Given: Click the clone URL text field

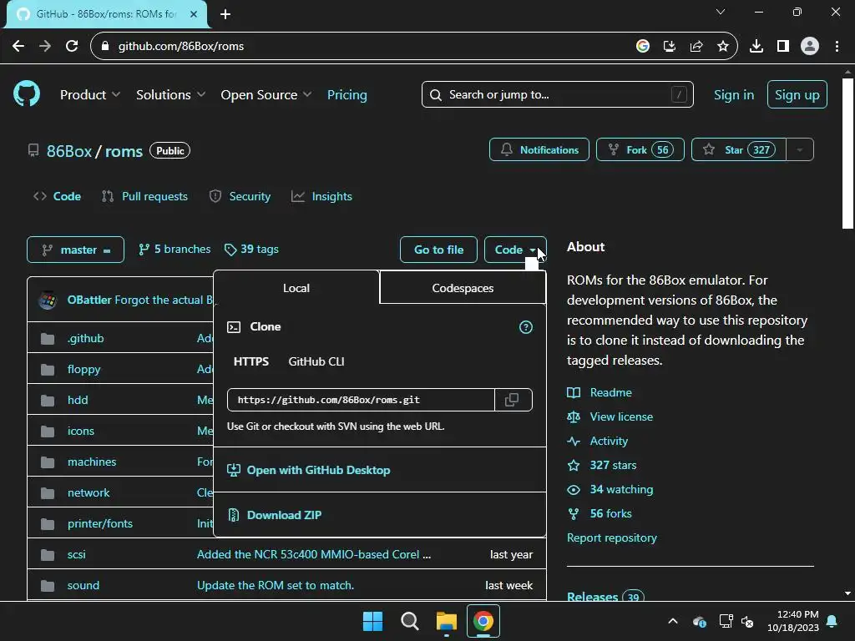Looking at the screenshot, I should (361, 400).
